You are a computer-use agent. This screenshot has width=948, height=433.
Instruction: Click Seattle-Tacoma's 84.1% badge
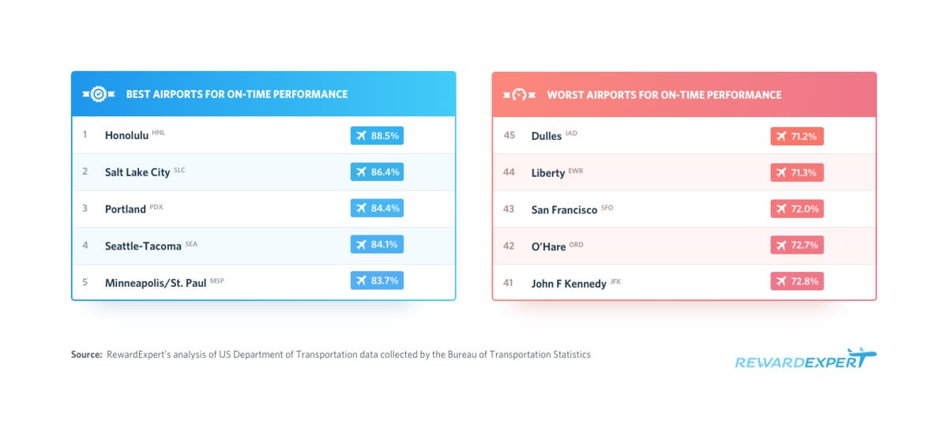(377, 245)
